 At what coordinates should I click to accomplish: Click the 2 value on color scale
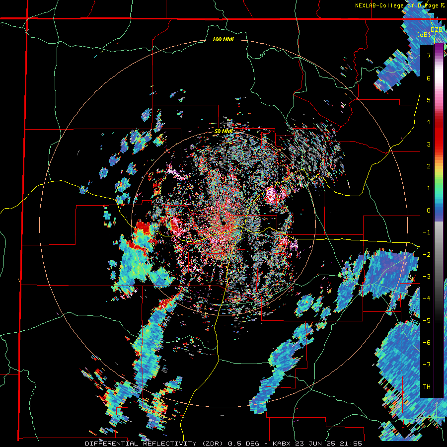pyautogui.click(x=429, y=166)
